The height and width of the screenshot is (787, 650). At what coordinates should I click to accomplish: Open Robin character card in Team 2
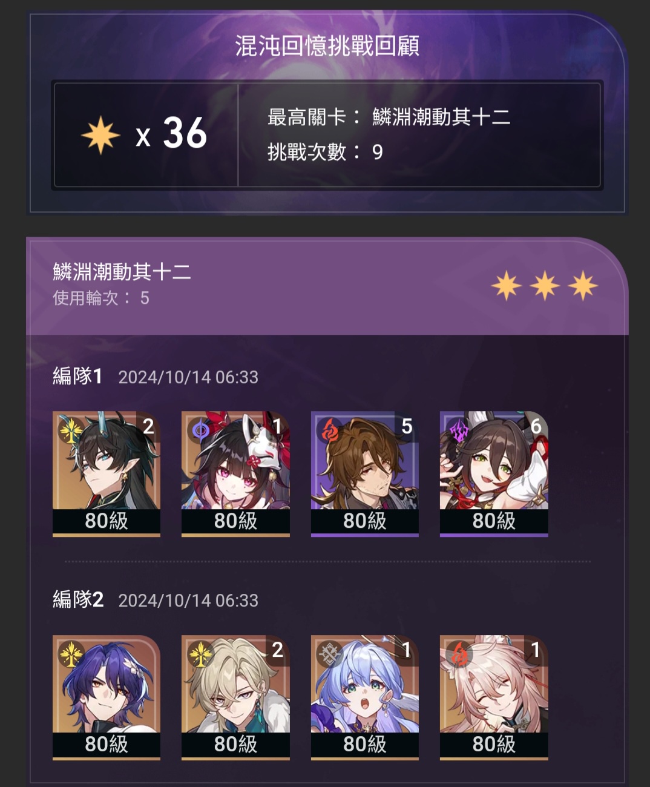(365, 697)
